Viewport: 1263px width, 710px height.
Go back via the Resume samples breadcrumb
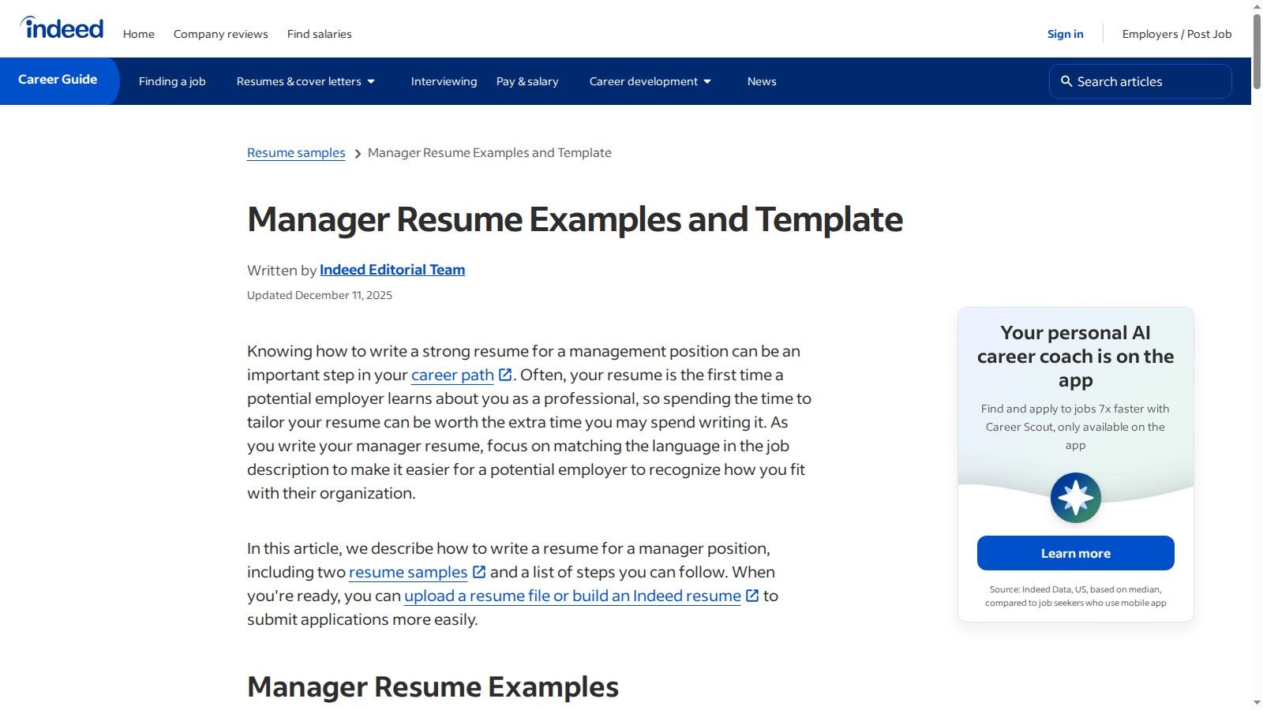tap(295, 152)
